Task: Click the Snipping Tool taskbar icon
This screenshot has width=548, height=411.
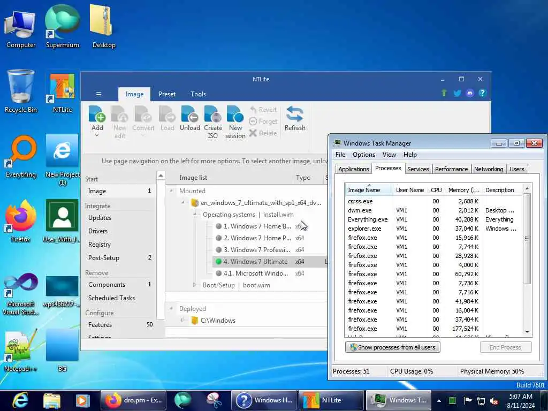Action: coord(214,400)
